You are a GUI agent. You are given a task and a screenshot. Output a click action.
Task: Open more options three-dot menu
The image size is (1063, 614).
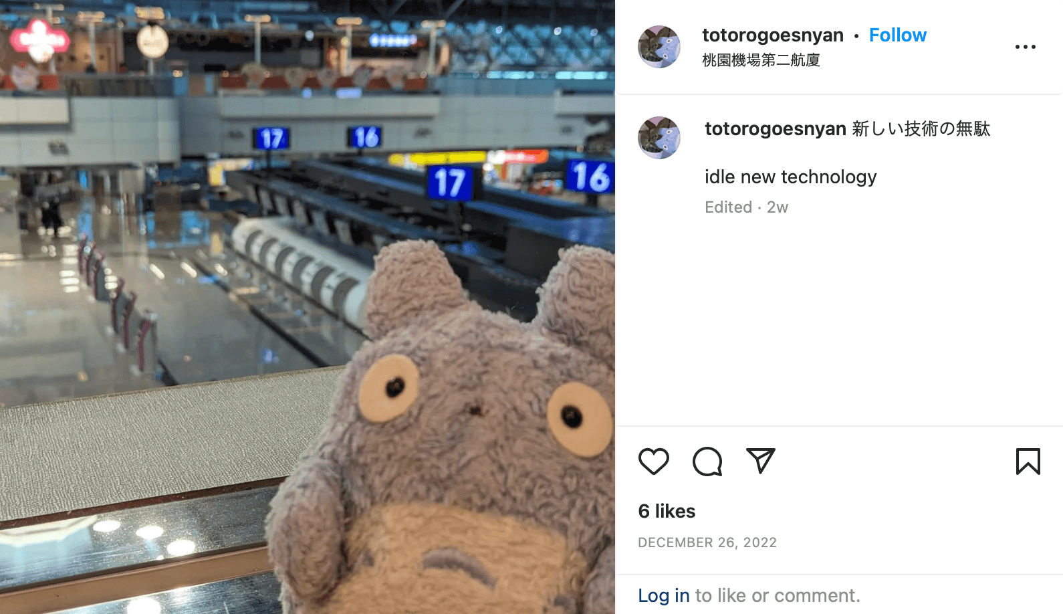tap(1025, 47)
